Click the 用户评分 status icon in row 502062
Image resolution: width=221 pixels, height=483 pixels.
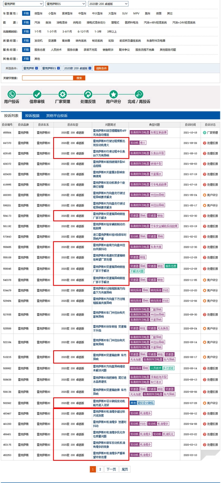coord(204,403)
